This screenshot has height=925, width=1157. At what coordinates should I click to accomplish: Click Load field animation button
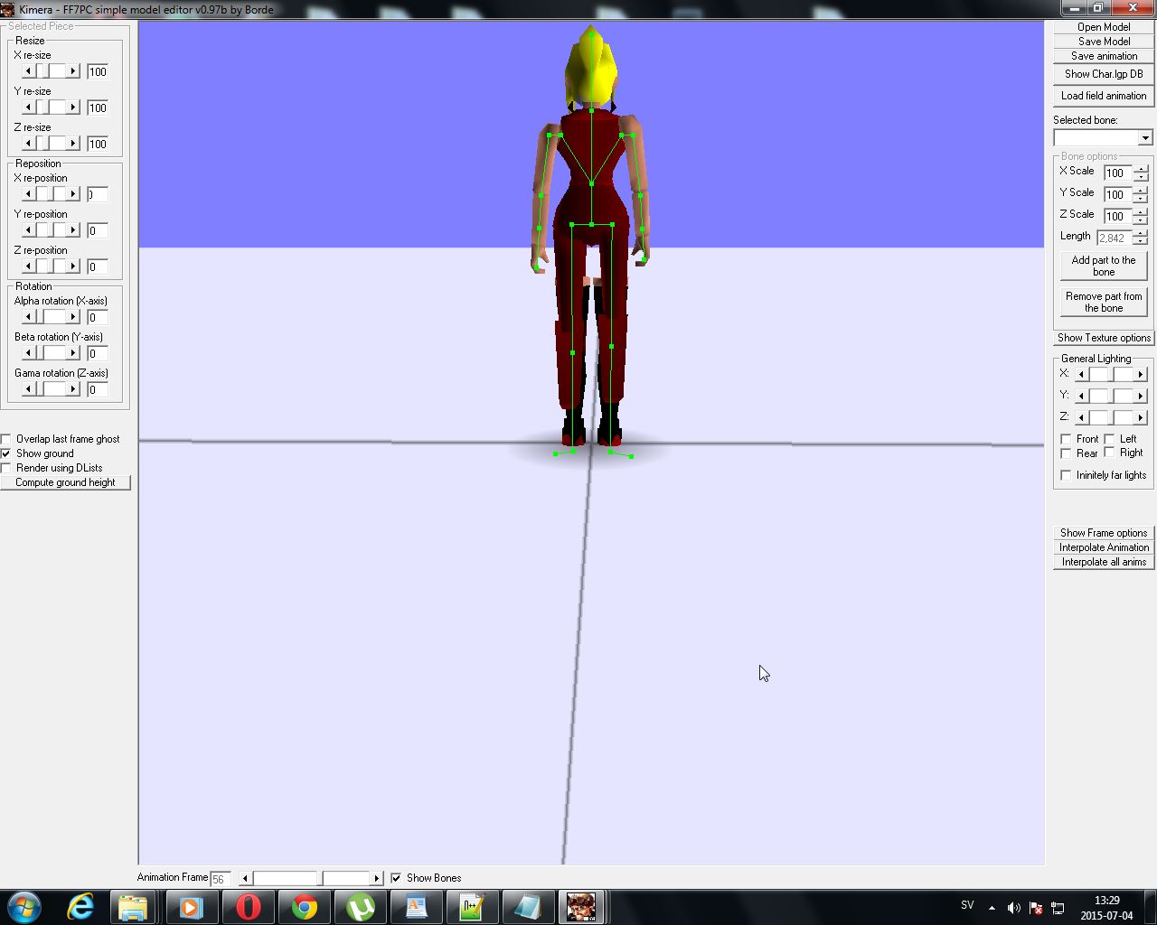pyautogui.click(x=1104, y=96)
